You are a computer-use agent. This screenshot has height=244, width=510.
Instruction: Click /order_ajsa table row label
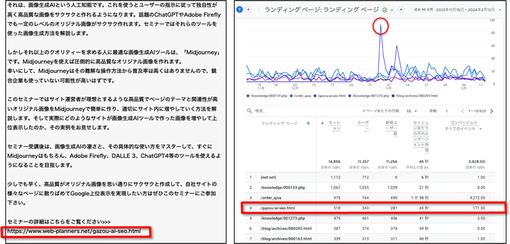pyautogui.click(x=272, y=197)
